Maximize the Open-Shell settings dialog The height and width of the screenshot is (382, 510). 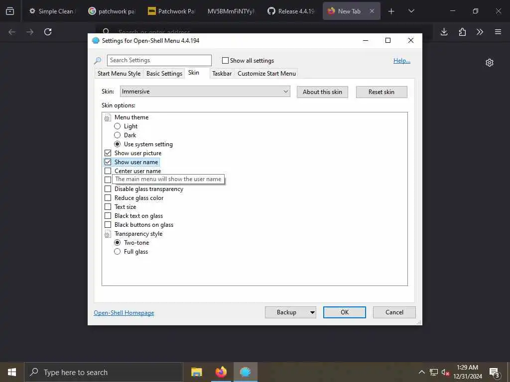pos(387,40)
